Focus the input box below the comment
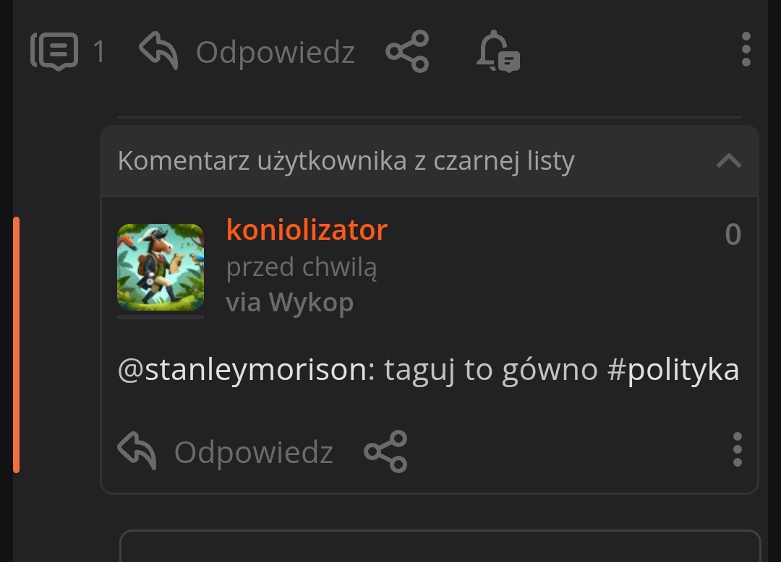Image resolution: width=781 pixels, height=562 pixels. coord(440,547)
